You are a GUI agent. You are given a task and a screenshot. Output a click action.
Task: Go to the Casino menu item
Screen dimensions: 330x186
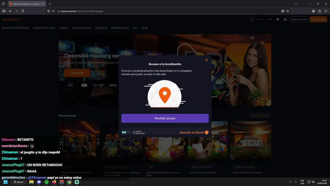[64, 28]
